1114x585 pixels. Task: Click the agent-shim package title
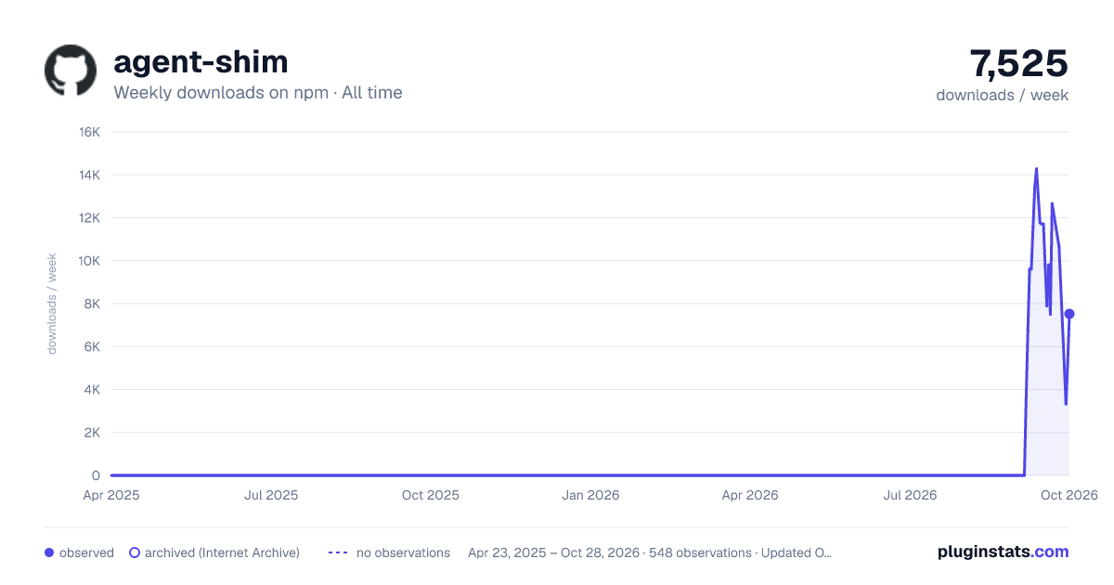pyautogui.click(x=201, y=62)
